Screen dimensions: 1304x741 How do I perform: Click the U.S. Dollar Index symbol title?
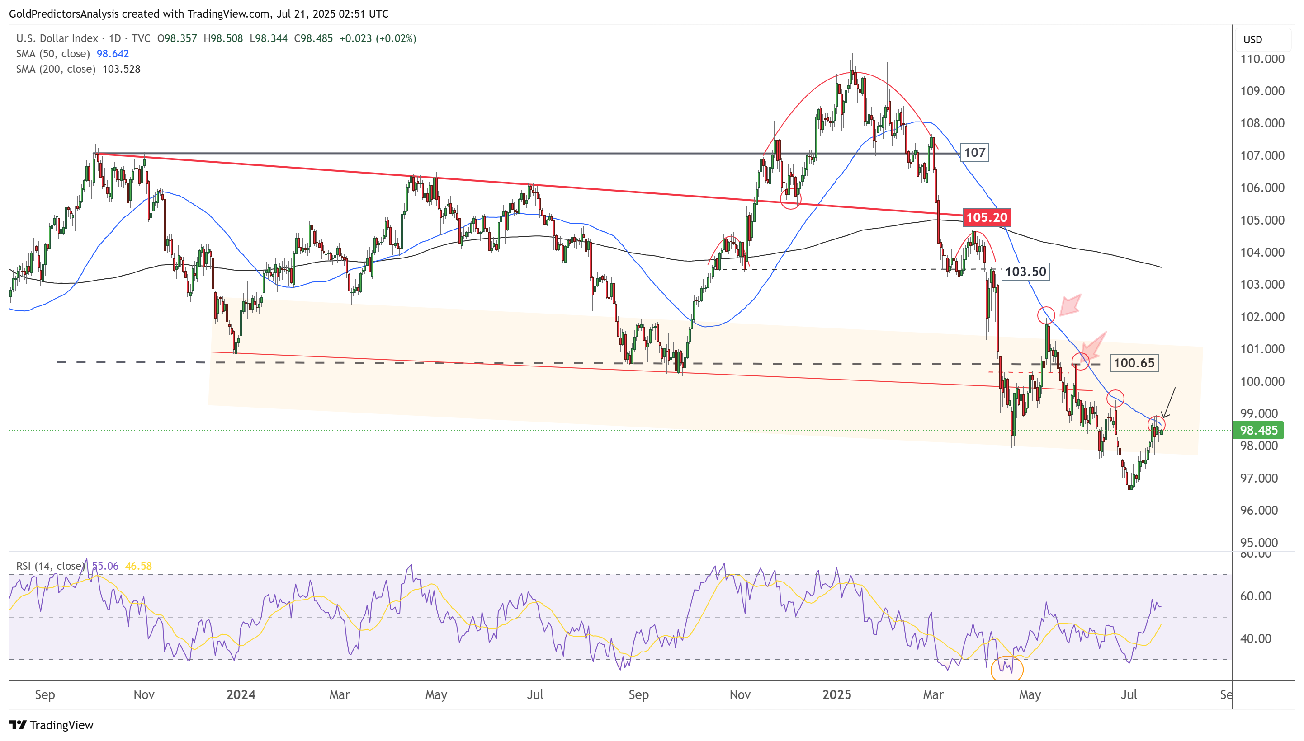tap(57, 39)
